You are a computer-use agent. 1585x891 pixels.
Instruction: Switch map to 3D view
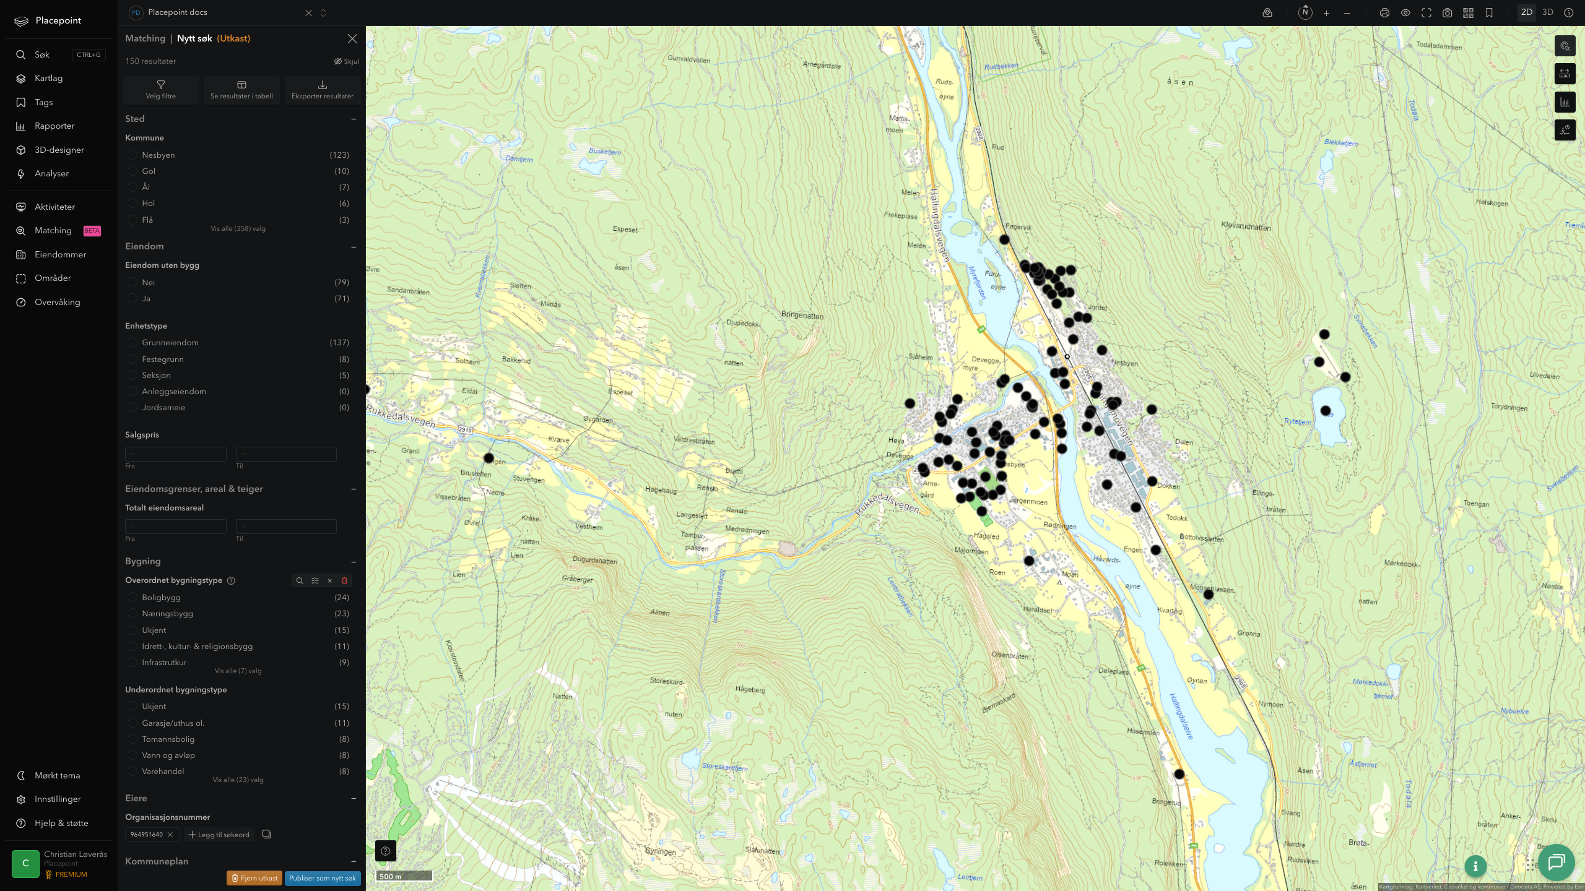(1547, 12)
